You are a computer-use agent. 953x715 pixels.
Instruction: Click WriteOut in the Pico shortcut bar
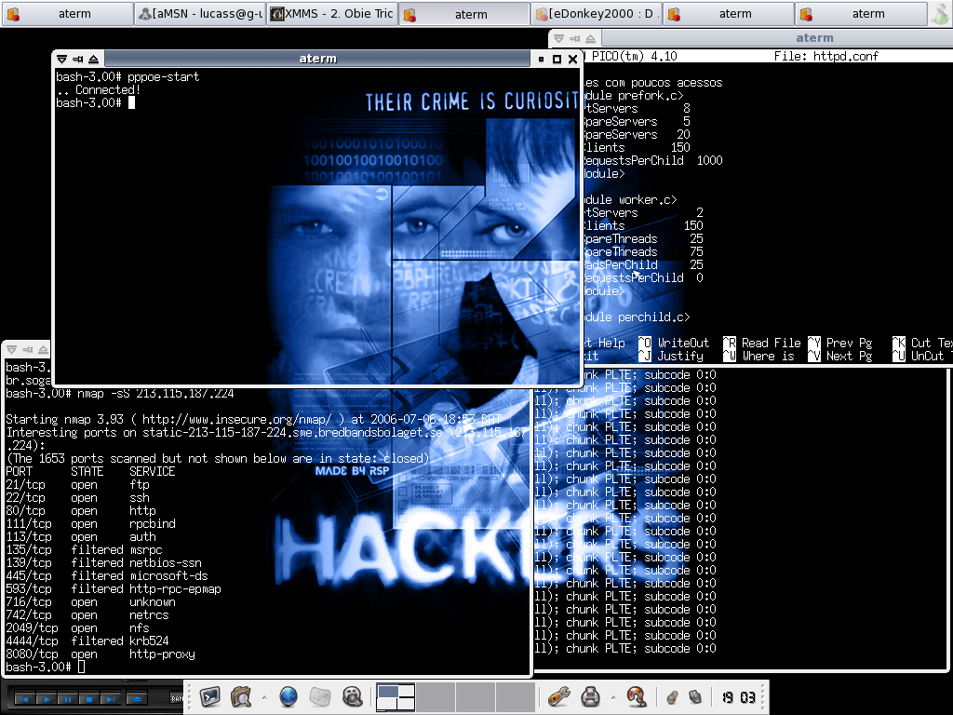[674, 343]
